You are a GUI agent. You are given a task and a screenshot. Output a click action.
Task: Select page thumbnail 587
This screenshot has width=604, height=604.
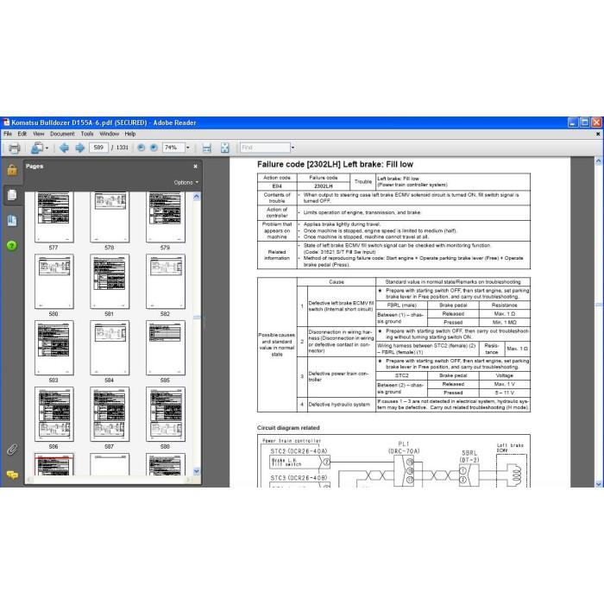click(110, 414)
